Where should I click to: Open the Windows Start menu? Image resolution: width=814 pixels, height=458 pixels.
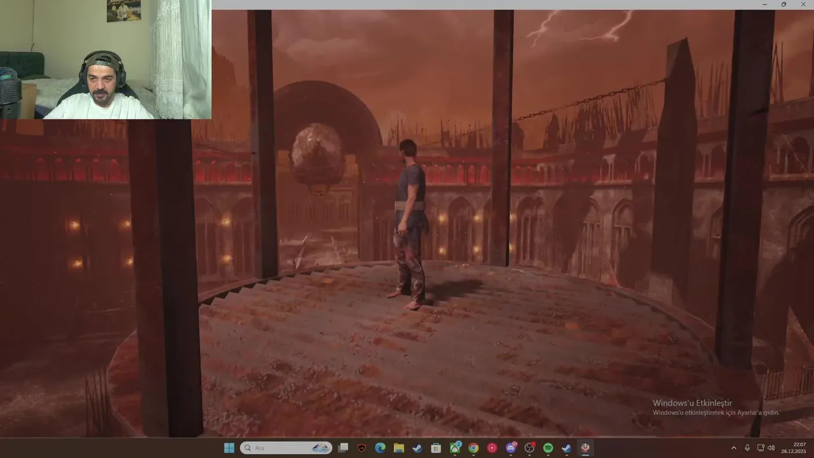point(229,448)
